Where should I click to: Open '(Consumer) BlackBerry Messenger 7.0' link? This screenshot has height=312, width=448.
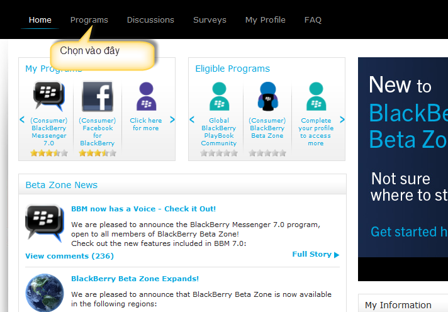point(49,131)
